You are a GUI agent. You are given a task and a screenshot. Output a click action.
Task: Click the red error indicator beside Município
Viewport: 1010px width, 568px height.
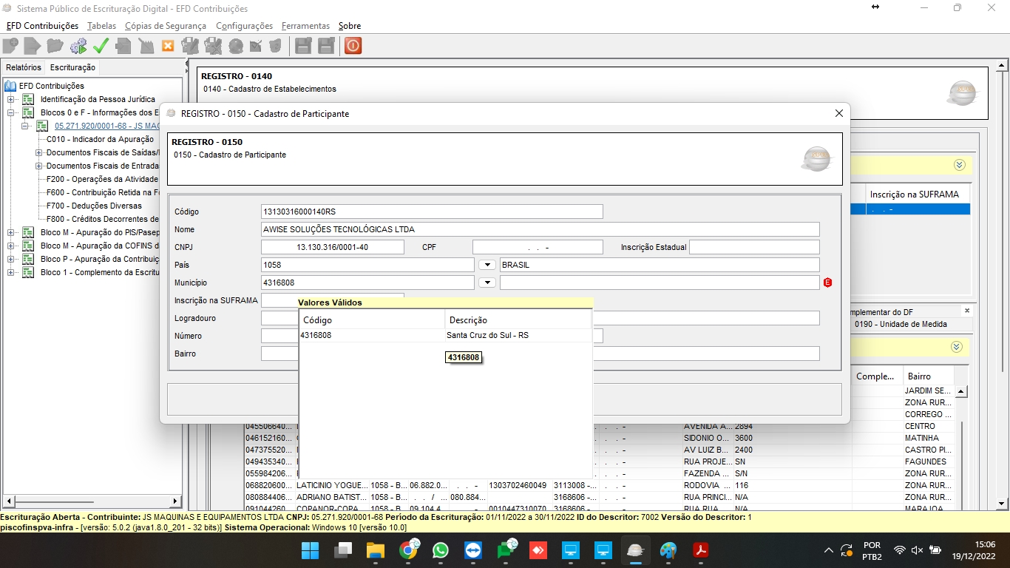point(828,283)
